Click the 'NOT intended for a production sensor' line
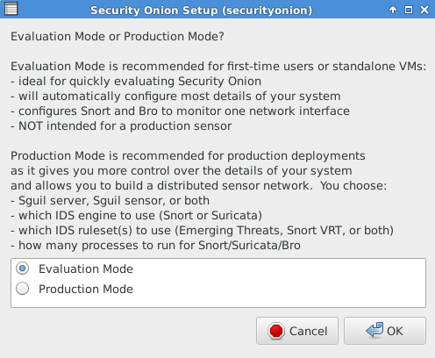This screenshot has width=435, height=358. point(121,126)
